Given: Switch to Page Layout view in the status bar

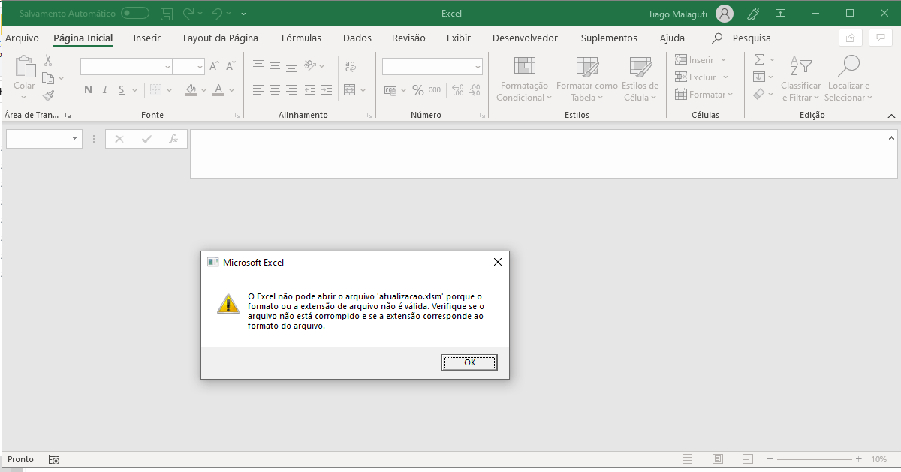Looking at the screenshot, I should pyautogui.click(x=718, y=459).
